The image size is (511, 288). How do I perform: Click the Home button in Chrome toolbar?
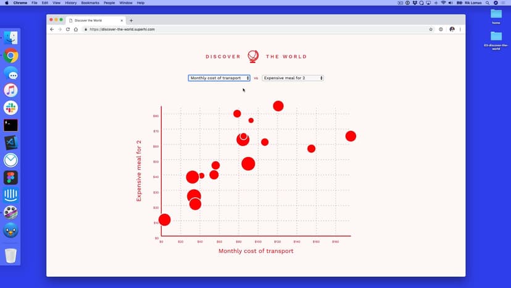(76, 29)
